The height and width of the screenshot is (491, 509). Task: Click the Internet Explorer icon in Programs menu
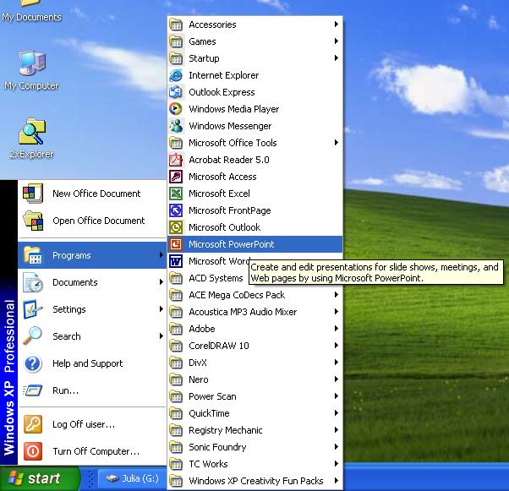point(176,75)
